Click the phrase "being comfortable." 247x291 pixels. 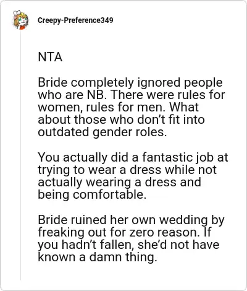[92, 195]
